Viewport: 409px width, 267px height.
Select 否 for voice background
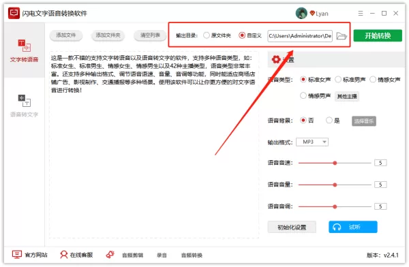pyautogui.click(x=307, y=121)
